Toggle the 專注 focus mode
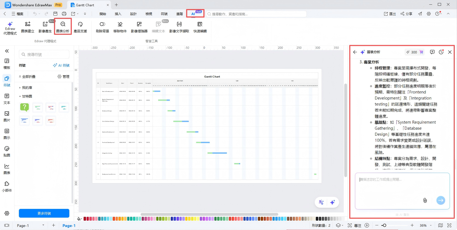The image size is (457, 230). tap(355, 225)
